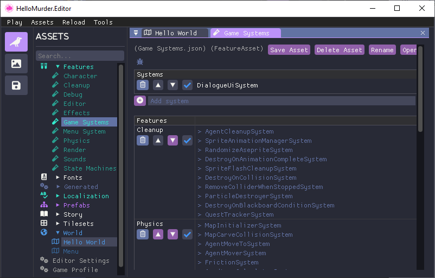The width and height of the screenshot is (435, 278).
Task: Click the purple plus add system icon
Action: [140, 100]
